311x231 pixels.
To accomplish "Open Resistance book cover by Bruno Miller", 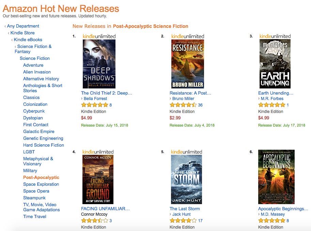I will pyautogui.click(x=188, y=64).
